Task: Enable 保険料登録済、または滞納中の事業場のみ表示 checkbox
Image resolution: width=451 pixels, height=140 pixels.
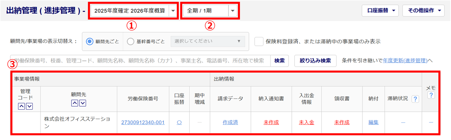Action: tap(259, 41)
